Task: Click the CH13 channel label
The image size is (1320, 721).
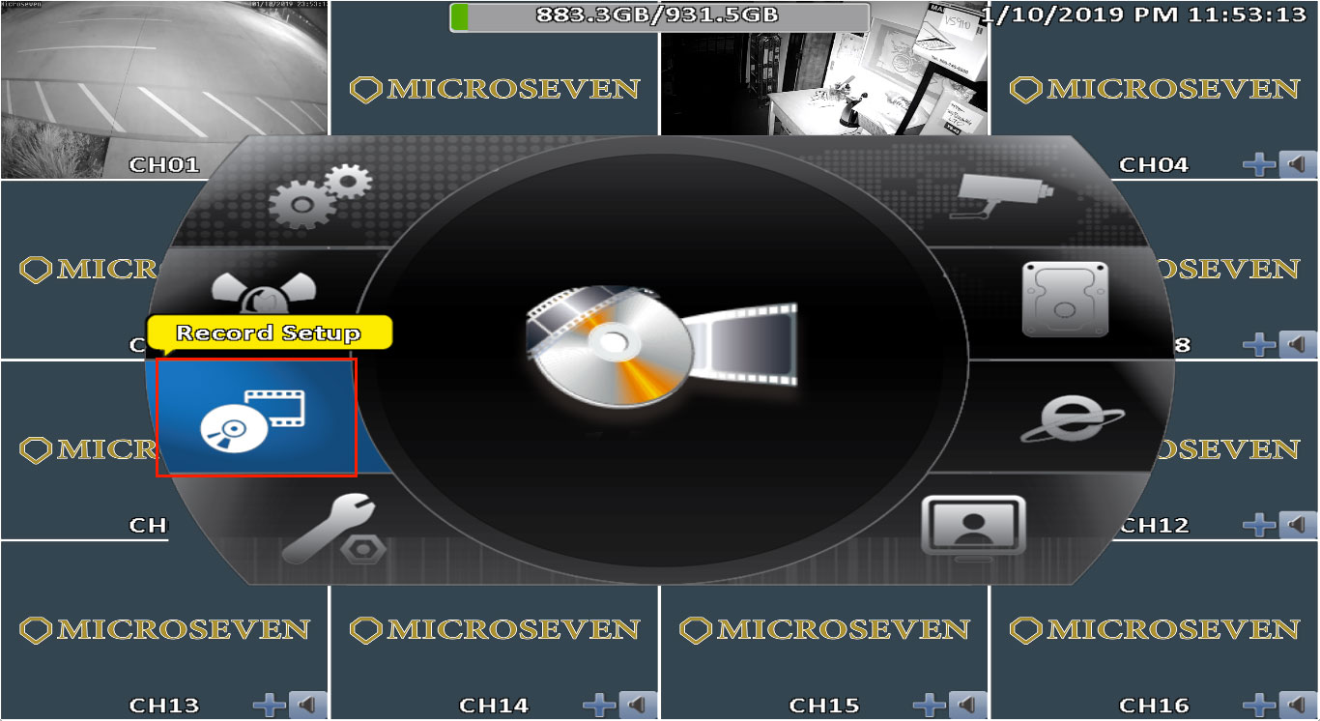Action: tap(164, 706)
